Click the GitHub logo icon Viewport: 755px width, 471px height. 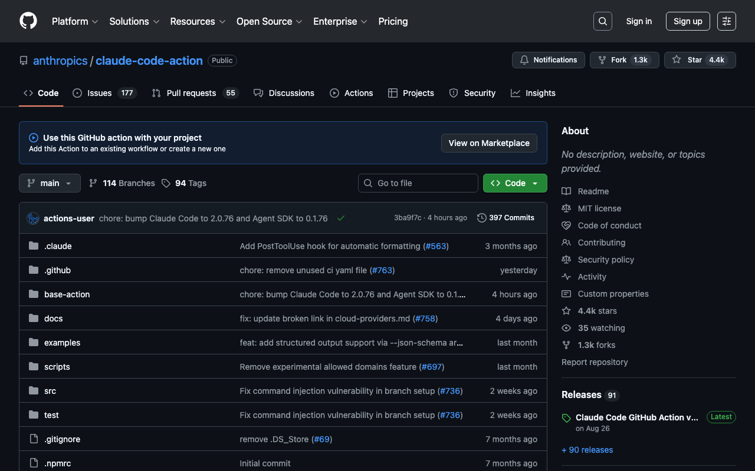tap(28, 21)
